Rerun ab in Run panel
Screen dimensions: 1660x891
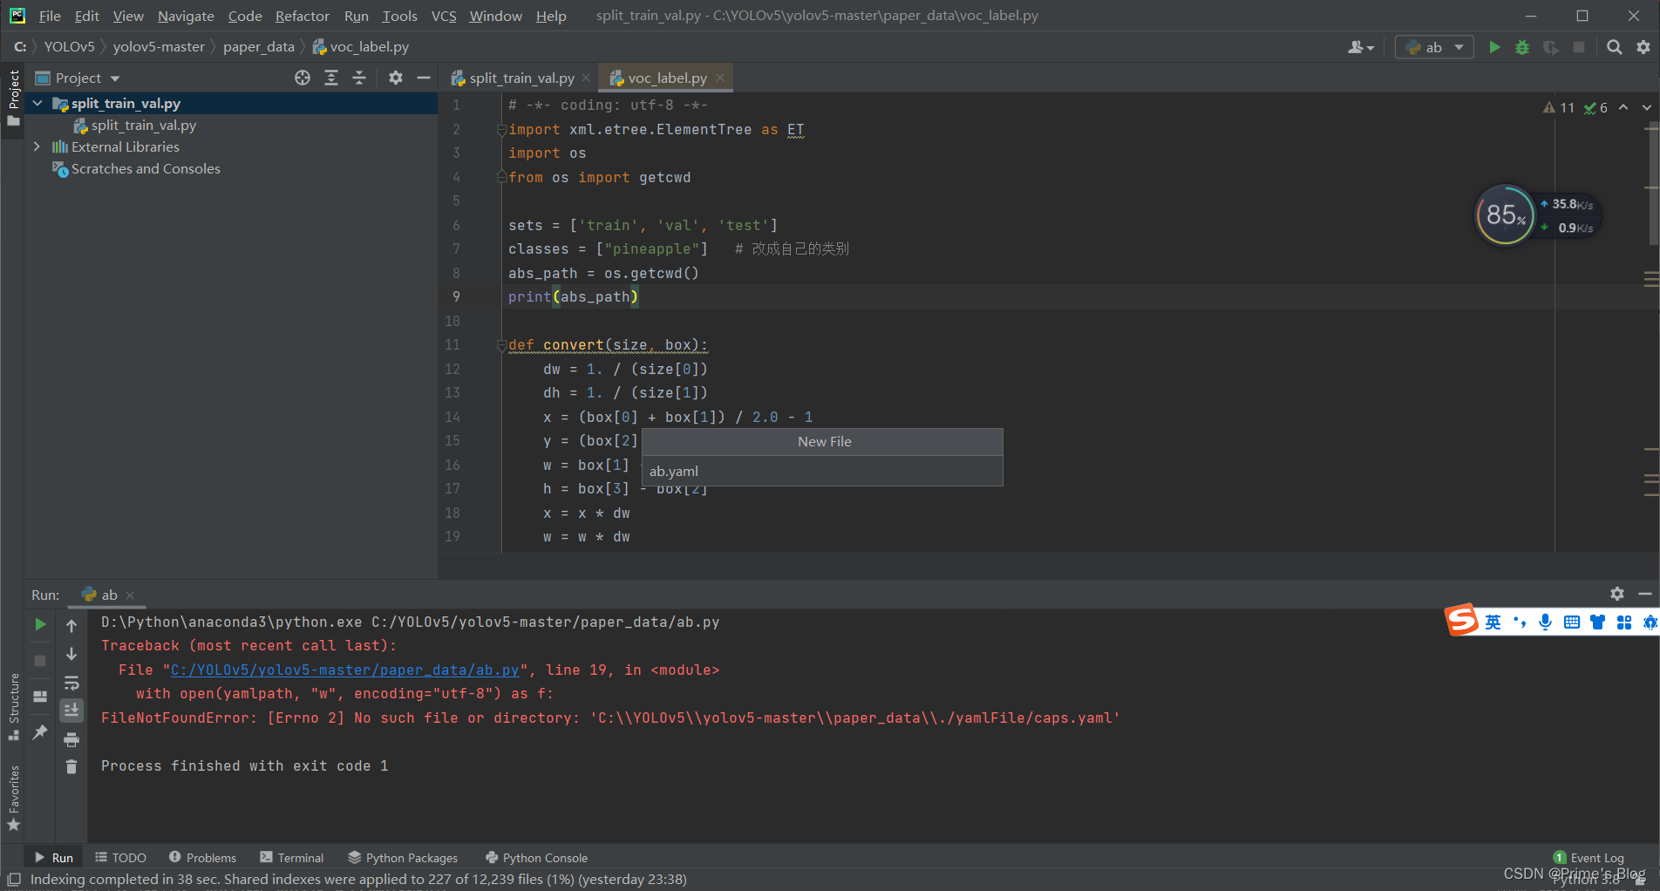(x=40, y=624)
